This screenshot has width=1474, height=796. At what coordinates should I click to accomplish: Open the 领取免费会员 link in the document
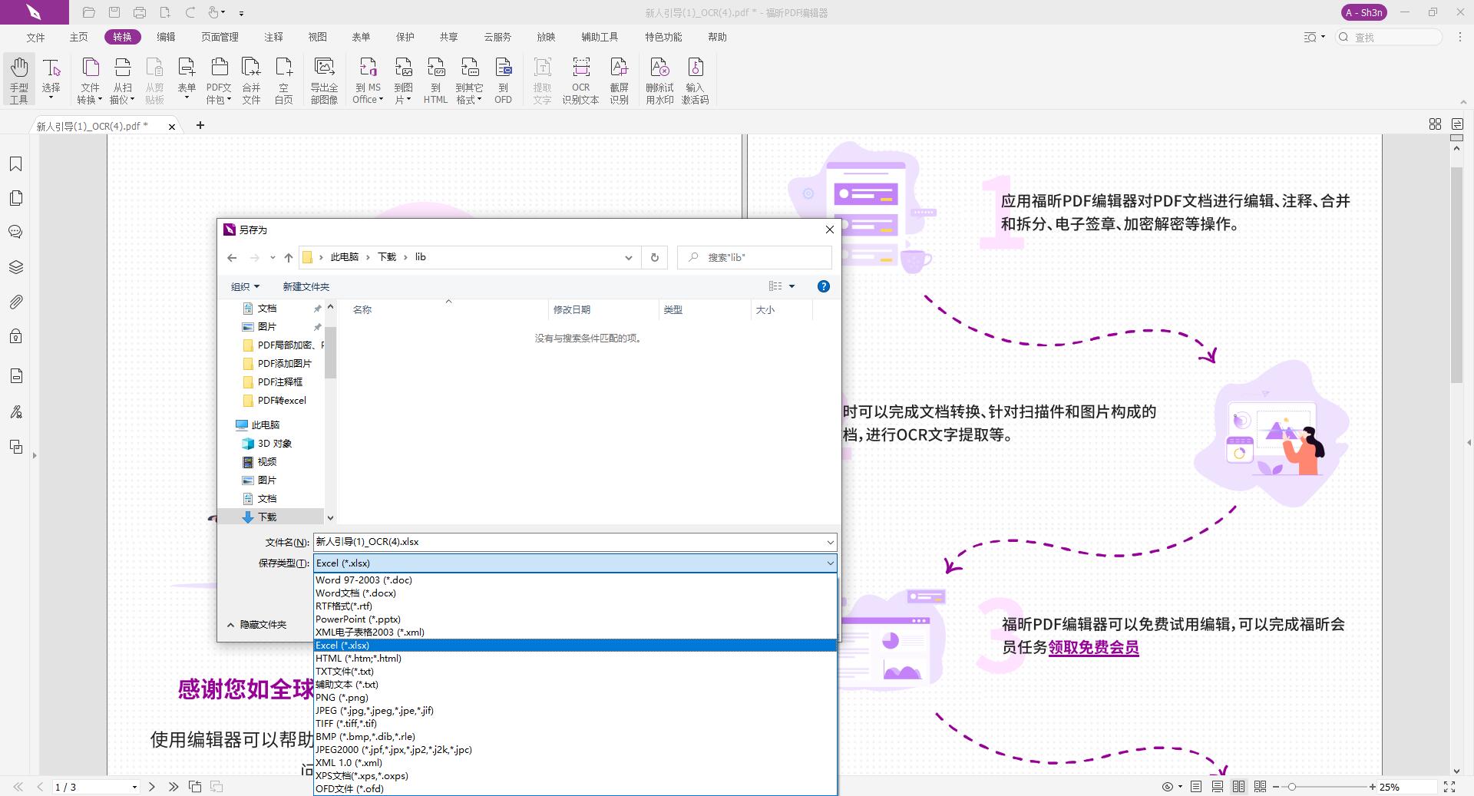pyautogui.click(x=1093, y=648)
